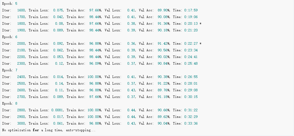Click the iteration number 1600
This screenshot has width=294, height=136.
(x=21, y=10)
